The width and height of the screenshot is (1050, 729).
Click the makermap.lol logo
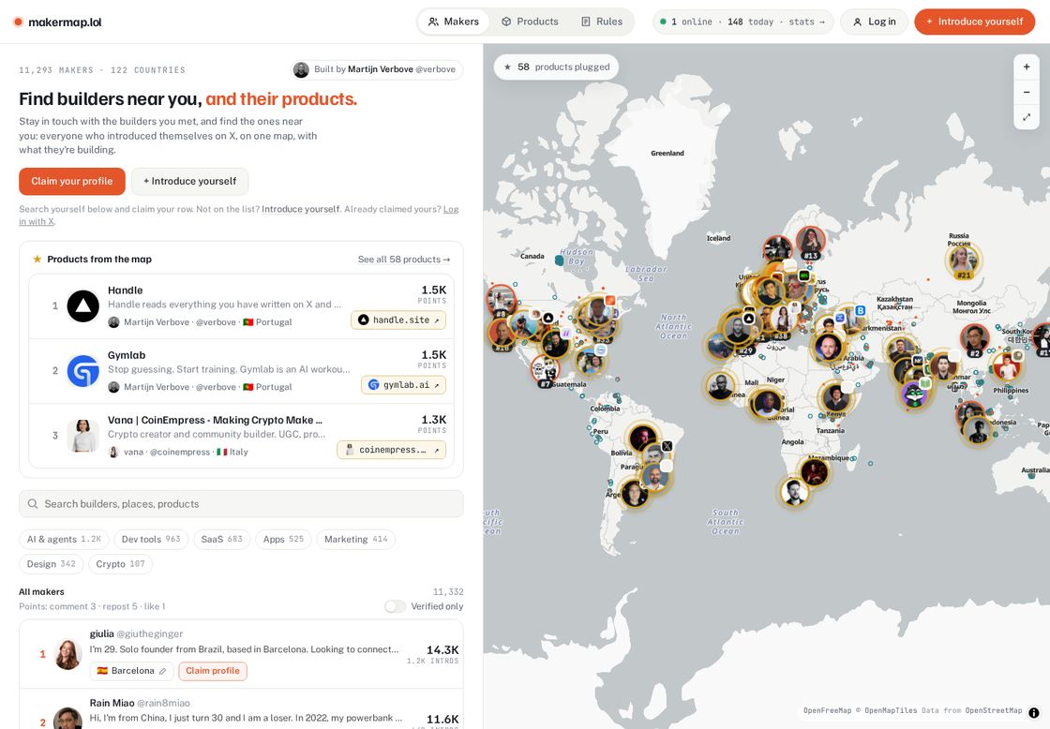[57, 22]
